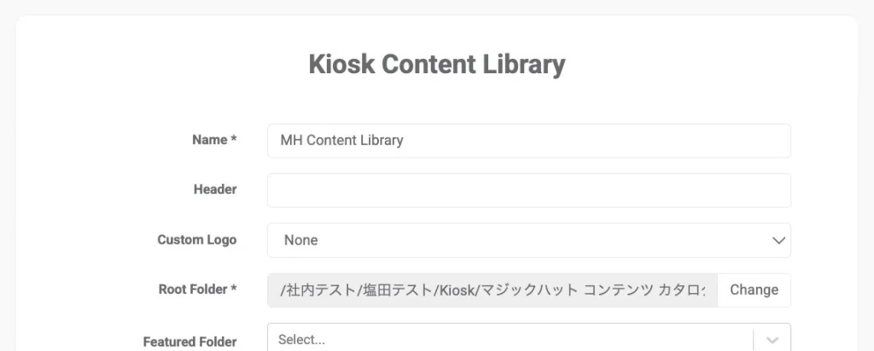Click the "Name *" field label
Viewport: 874px width, 351px height.
click(209, 140)
